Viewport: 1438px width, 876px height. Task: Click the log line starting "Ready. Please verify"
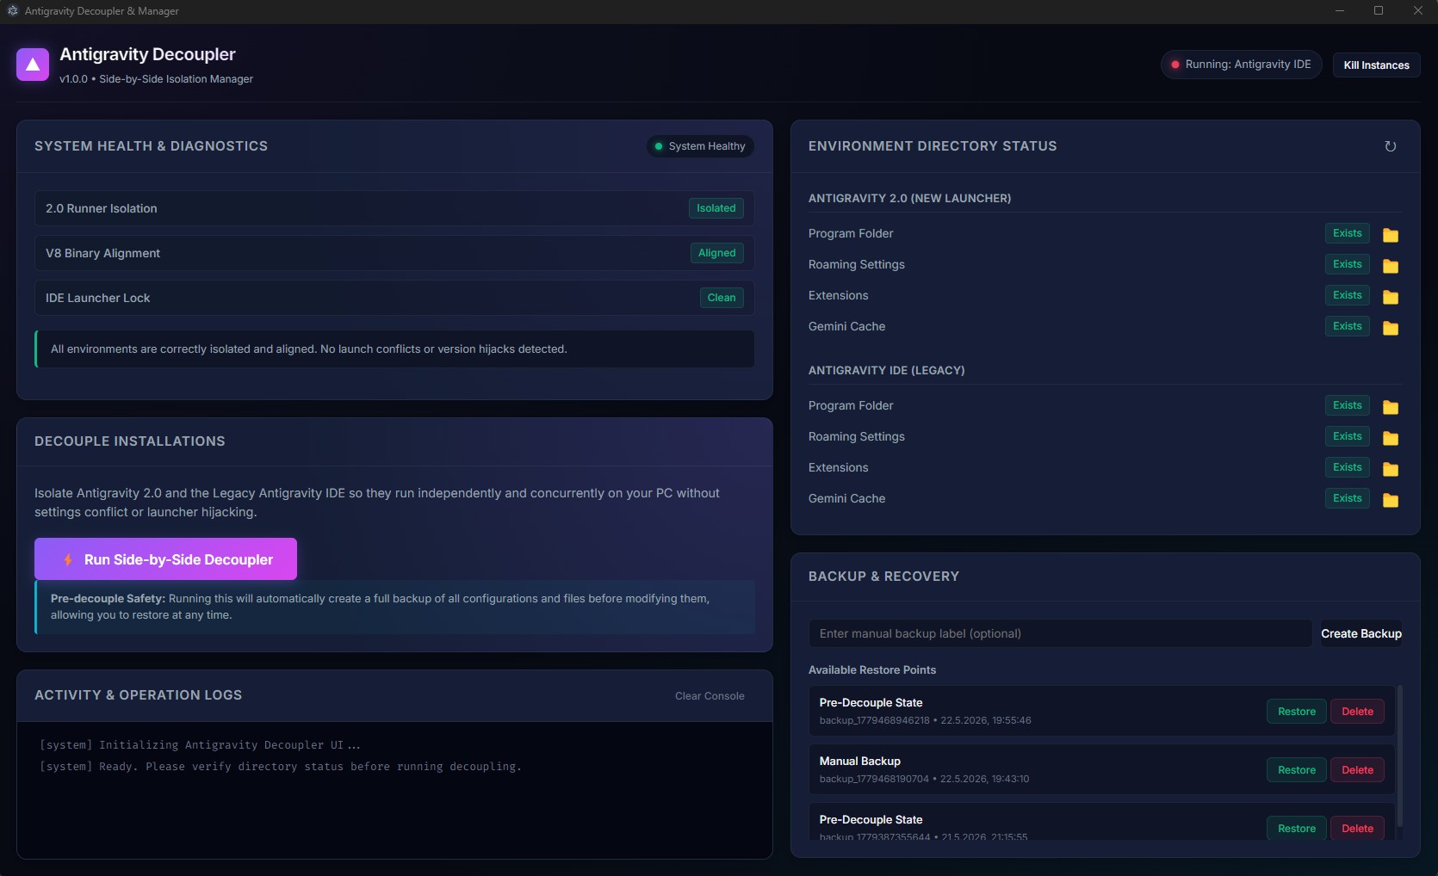[x=281, y=767]
